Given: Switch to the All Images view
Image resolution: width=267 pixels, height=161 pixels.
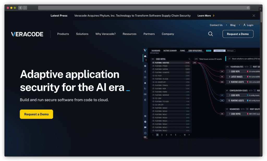Looking at the screenshot, I should 231,51.
